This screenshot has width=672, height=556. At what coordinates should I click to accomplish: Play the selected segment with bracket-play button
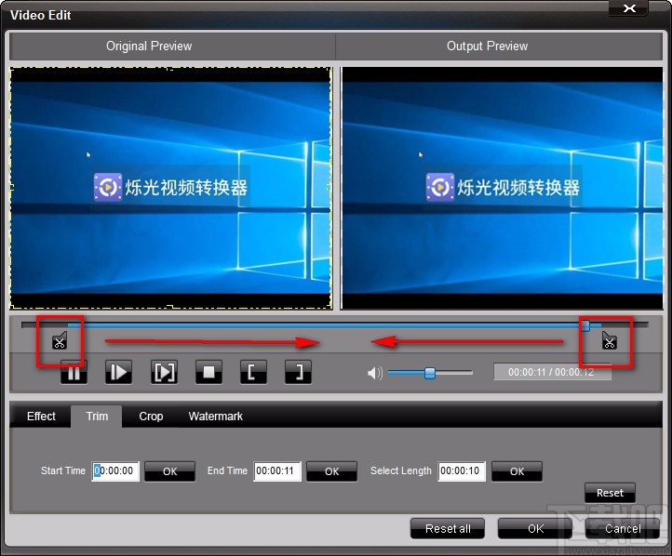(x=164, y=372)
